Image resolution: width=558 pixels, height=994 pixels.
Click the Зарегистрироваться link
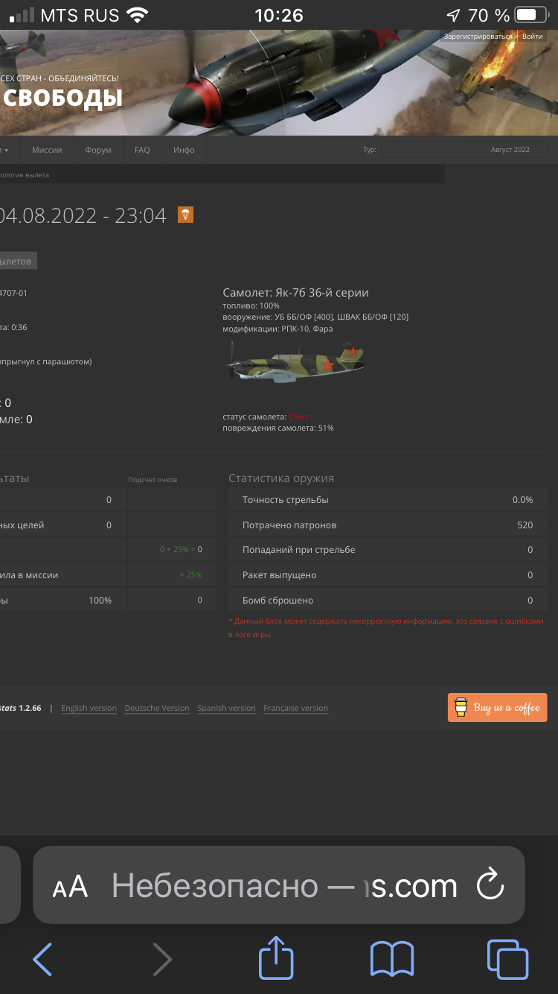pyautogui.click(x=478, y=36)
